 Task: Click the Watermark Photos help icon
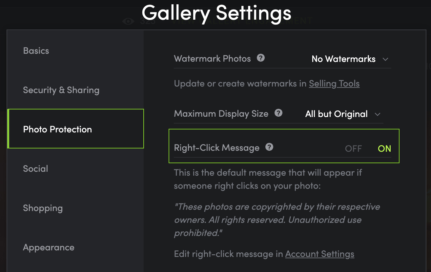pyautogui.click(x=261, y=58)
